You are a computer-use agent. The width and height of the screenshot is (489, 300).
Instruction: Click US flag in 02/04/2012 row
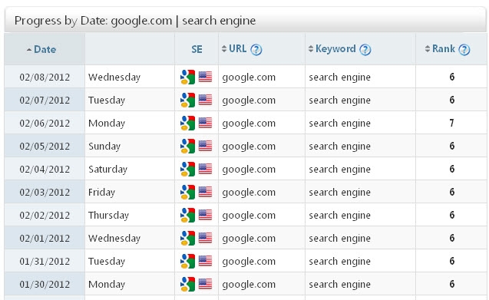pos(205,169)
